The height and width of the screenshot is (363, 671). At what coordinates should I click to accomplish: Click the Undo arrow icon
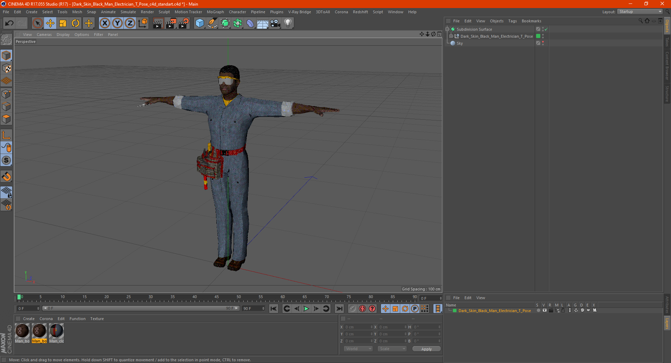9,23
